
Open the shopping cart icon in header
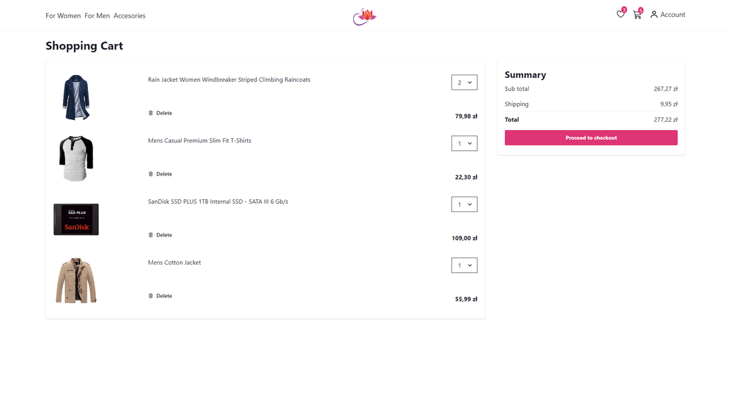[637, 15]
